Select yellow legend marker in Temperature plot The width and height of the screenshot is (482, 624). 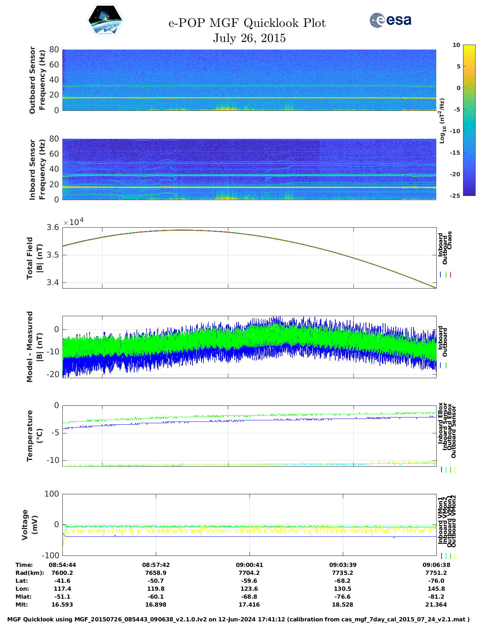click(x=454, y=470)
